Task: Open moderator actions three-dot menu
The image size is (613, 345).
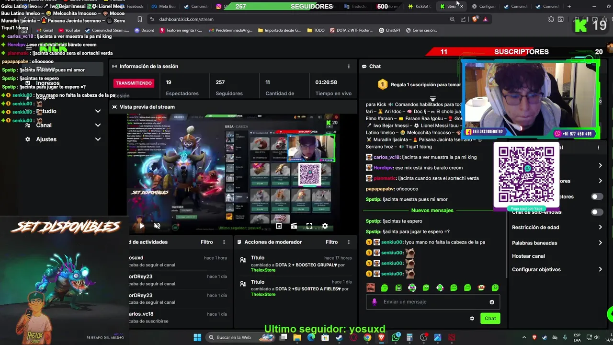Action: 349,242
